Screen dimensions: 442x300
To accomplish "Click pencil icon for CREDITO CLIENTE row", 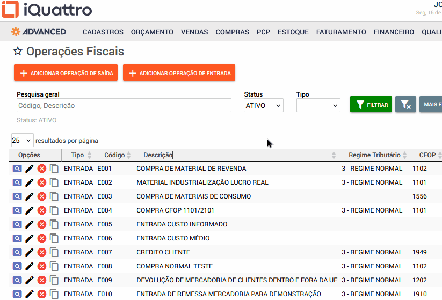I will click(x=30, y=252).
